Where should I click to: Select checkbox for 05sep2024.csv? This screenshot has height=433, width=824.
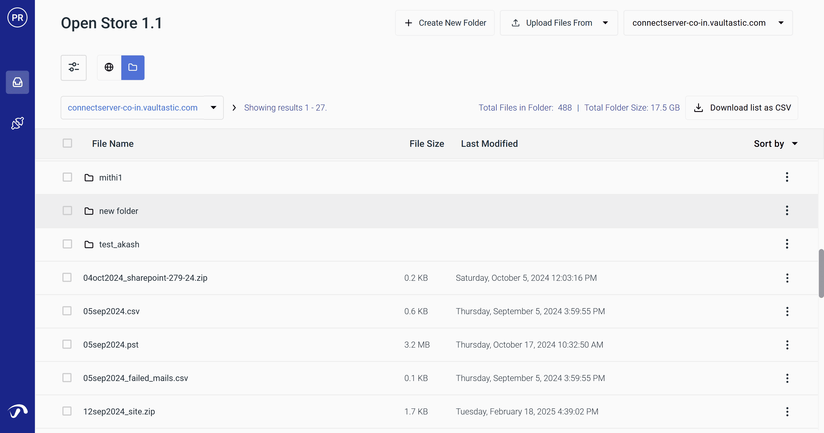pyautogui.click(x=67, y=311)
